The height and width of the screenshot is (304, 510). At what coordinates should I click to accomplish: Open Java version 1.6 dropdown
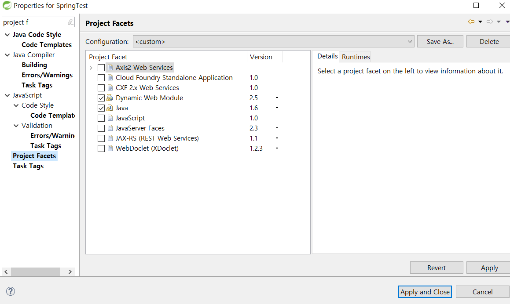(277, 108)
